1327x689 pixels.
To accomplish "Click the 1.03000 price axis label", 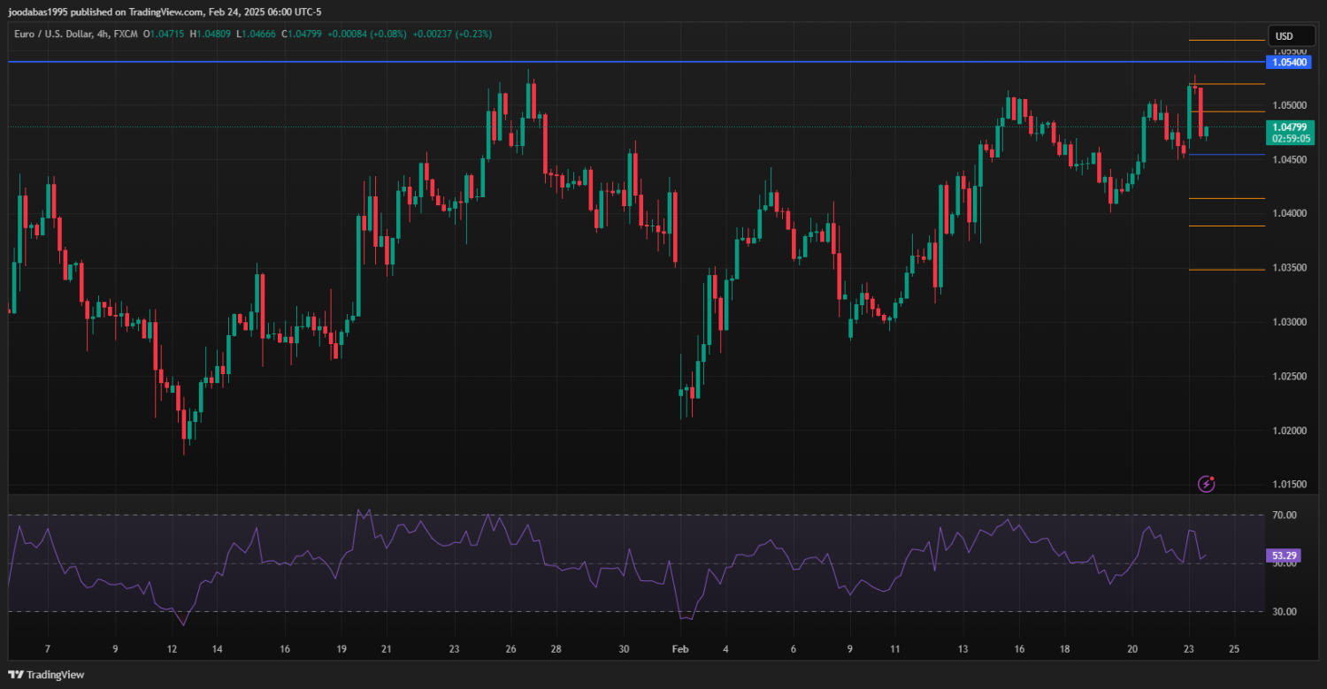I will coord(1288,322).
